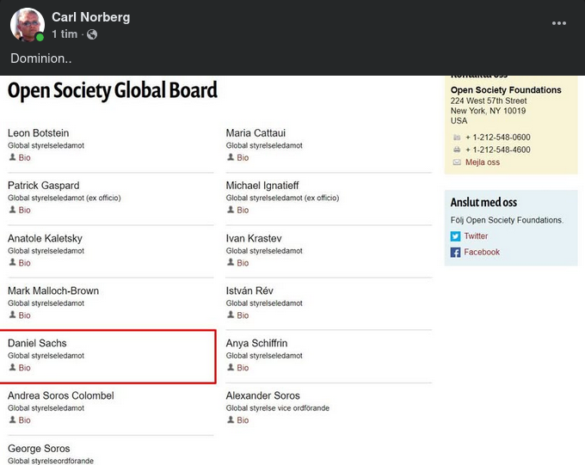This screenshot has height=465, width=585.
Task: Open the Facebook follow link
Action: coord(482,253)
